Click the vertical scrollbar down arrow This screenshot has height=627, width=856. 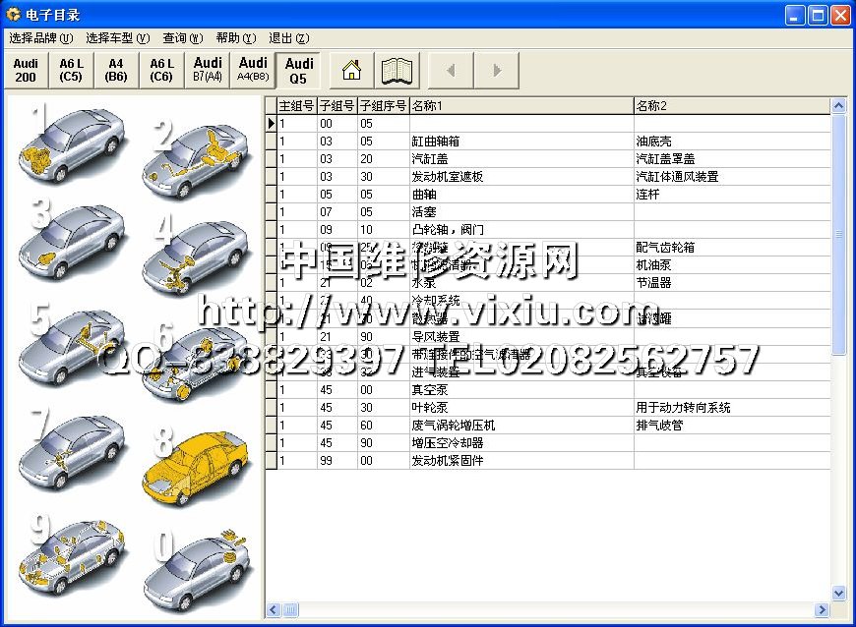838,594
